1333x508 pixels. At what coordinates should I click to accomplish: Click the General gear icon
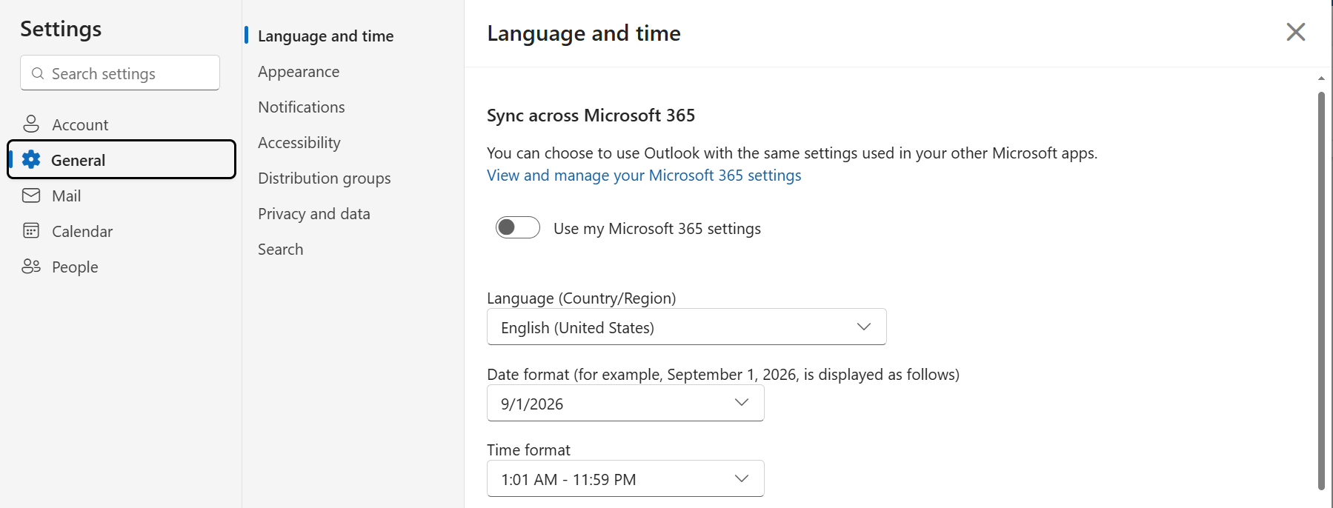tap(31, 159)
